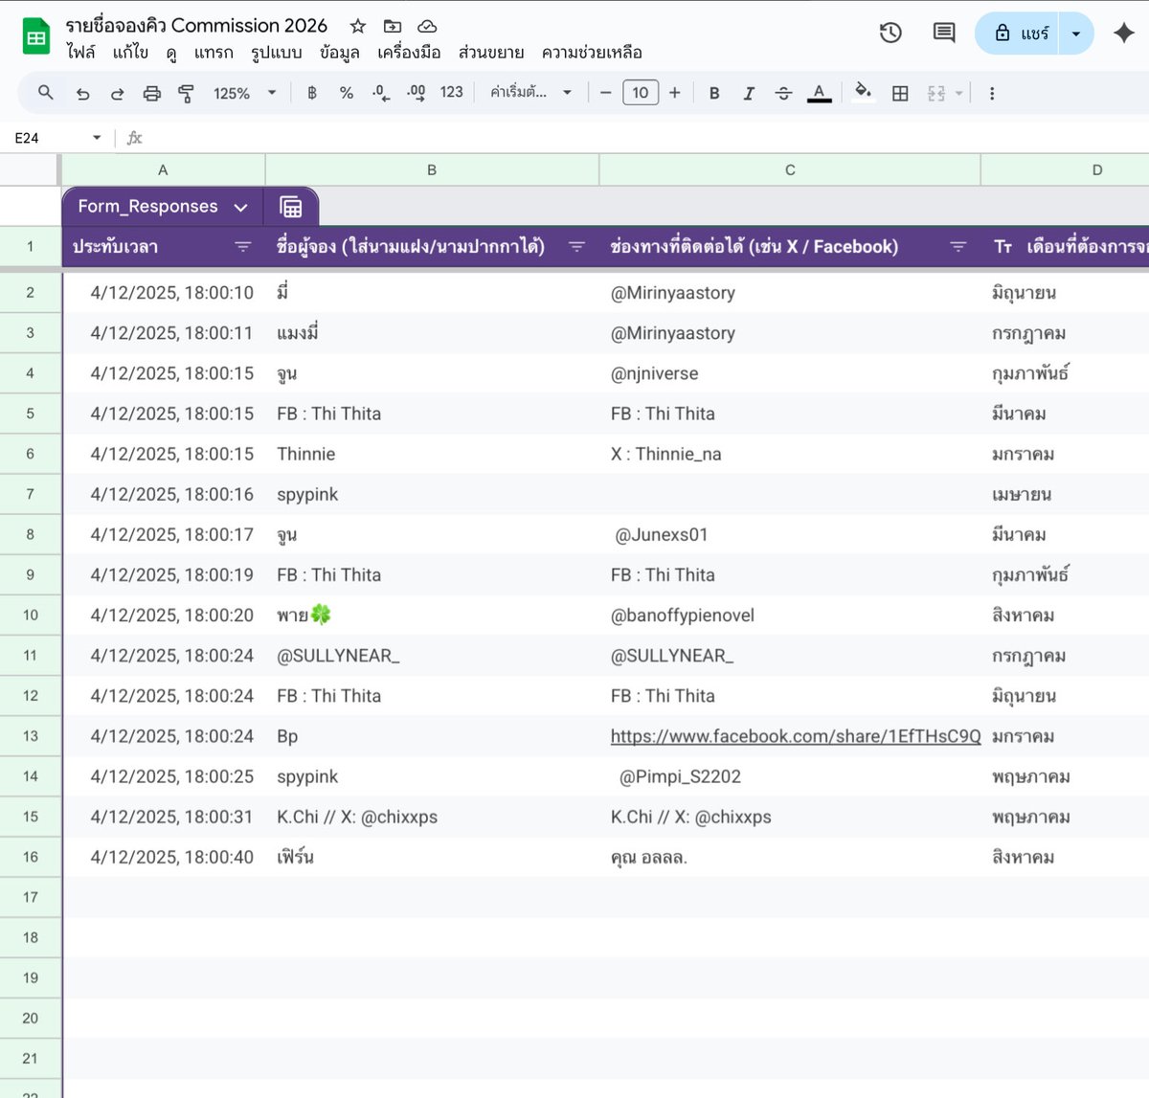Viewport: 1149px width, 1098px height.
Task: Open merge cells dropdown arrow
Action: click(x=959, y=93)
